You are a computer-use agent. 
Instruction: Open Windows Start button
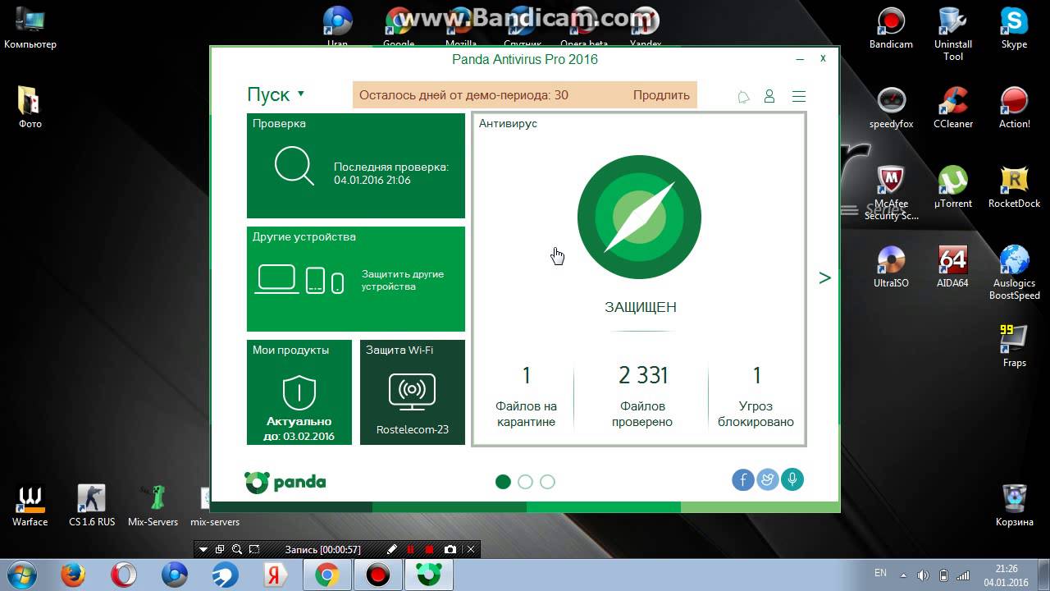(x=21, y=575)
